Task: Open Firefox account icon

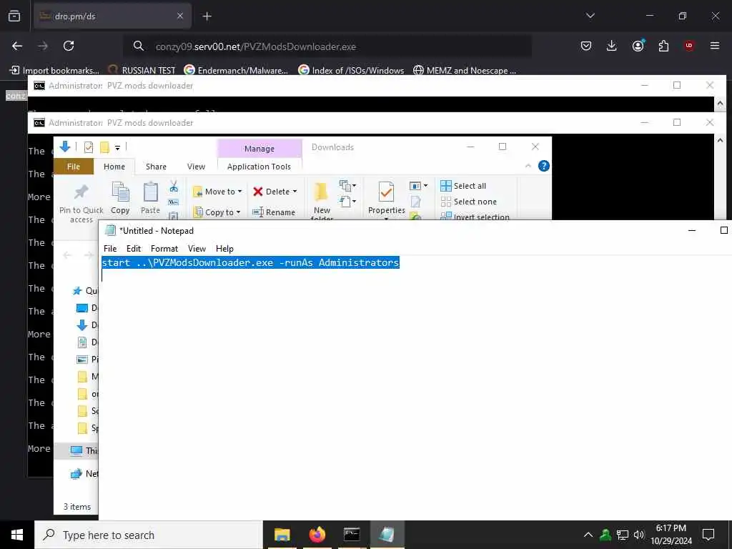Action: tap(638, 46)
